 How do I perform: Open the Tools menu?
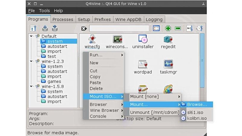pos(44,11)
